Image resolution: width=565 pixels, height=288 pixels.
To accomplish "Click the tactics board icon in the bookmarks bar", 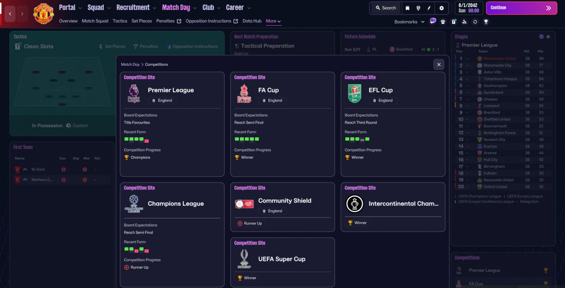I will tap(453, 22).
